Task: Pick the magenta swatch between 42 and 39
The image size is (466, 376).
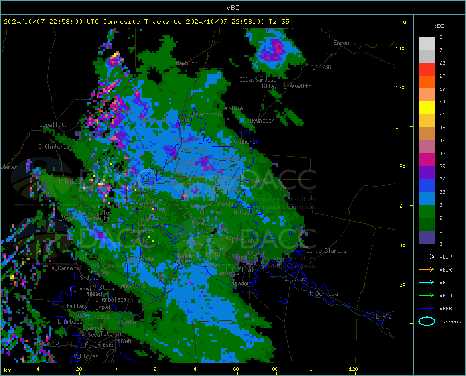Action: pyautogui.click(x=427, y=160)
